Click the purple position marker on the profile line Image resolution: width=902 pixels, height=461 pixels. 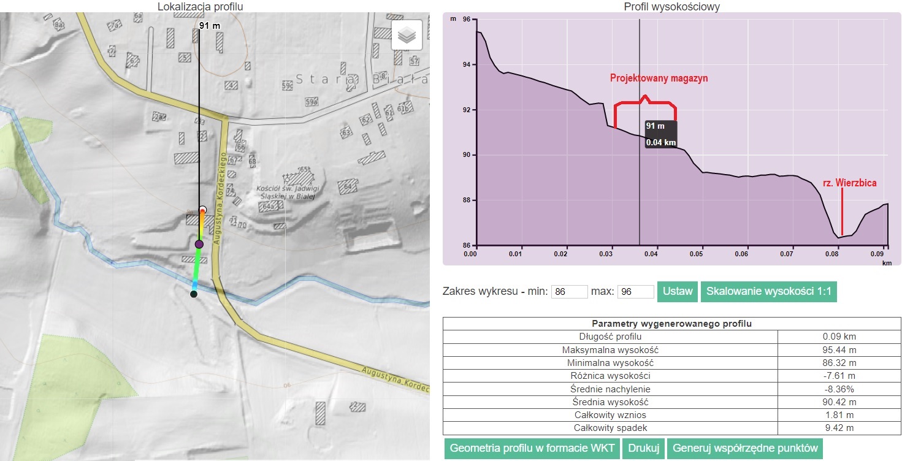[x=199, y=245]
